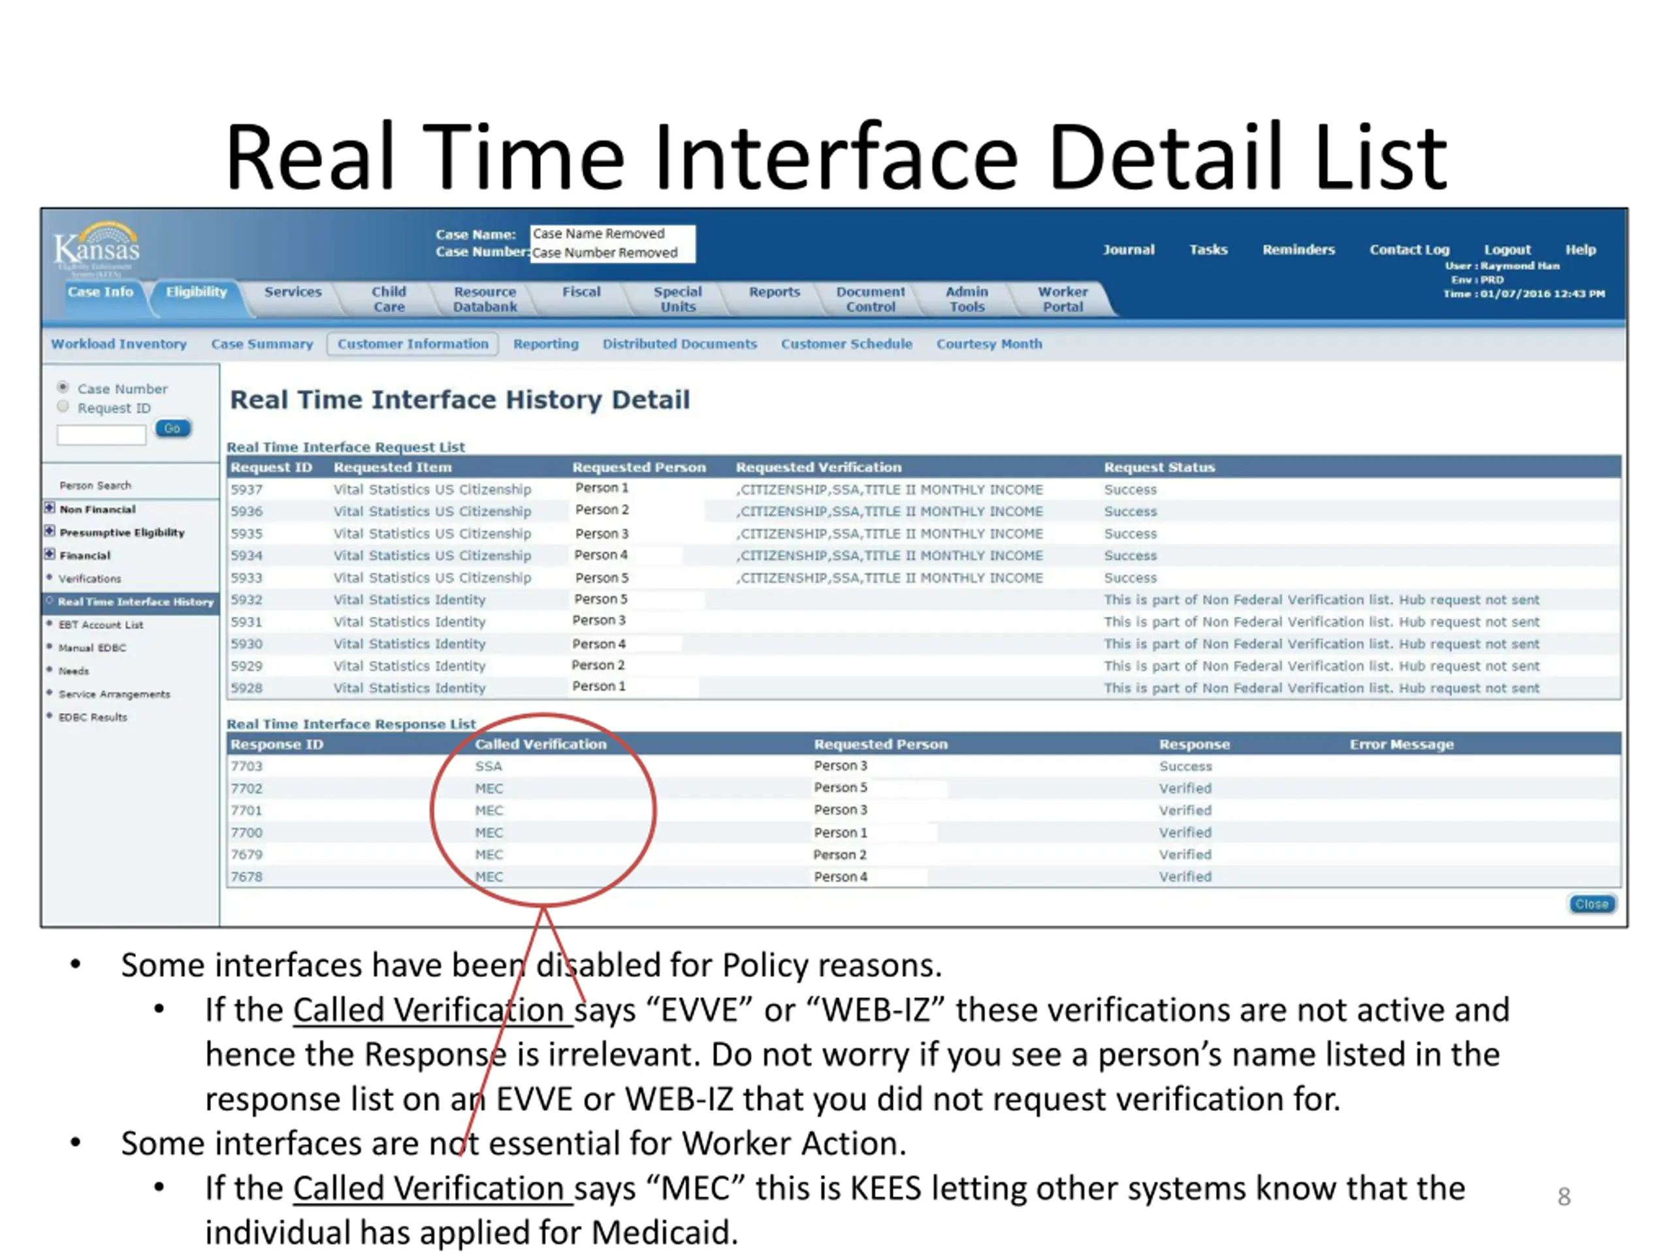Expand the Non Financial section
Image resolution: width=1672 pixels, height=1254 pixels.
pos(50,508)
